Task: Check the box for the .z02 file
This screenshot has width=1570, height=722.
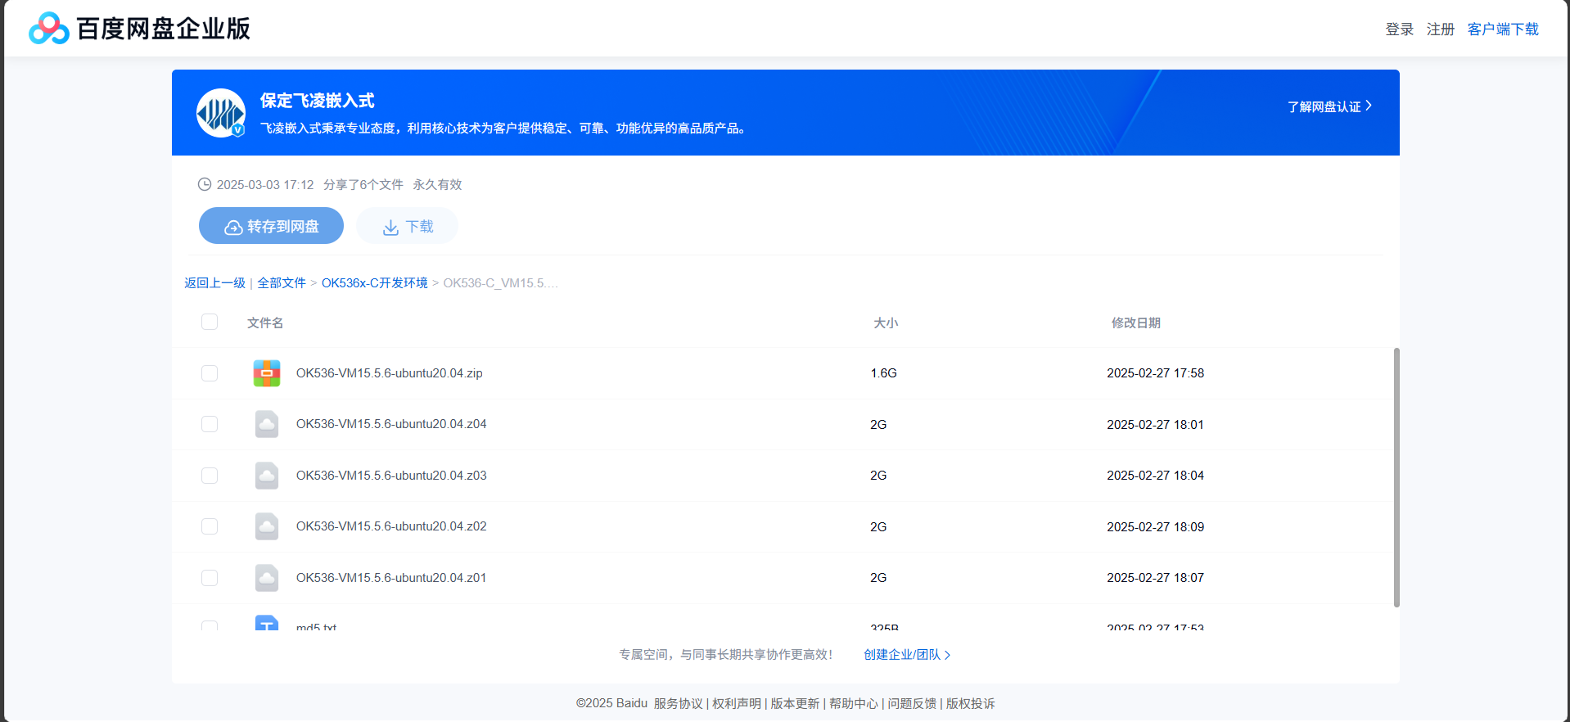Action: click(x=210, y=526)
